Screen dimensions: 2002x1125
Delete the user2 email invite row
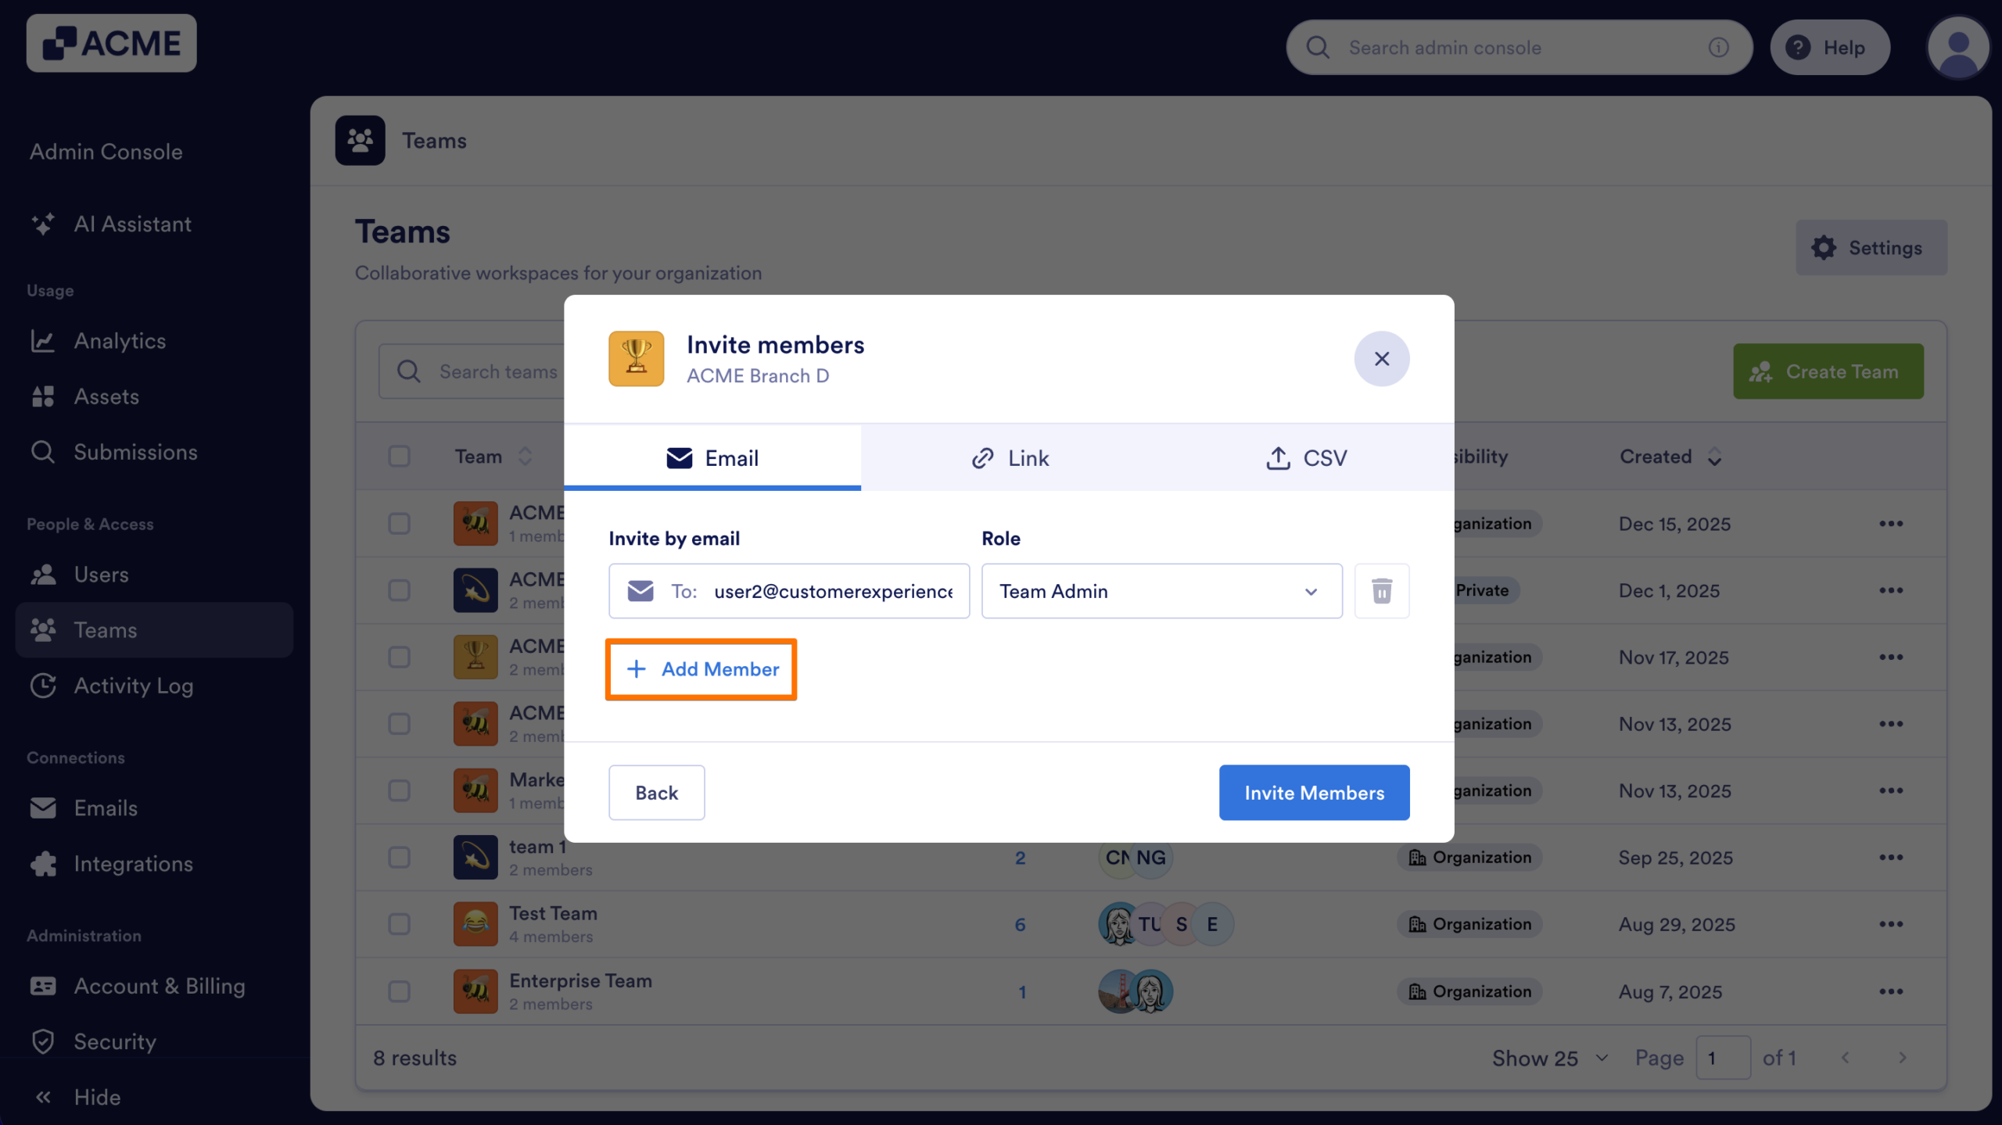1381,591
